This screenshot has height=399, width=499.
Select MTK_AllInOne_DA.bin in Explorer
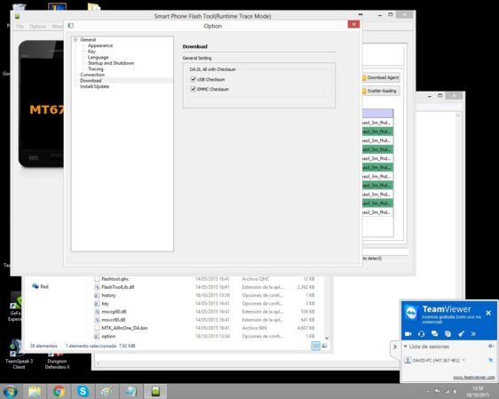[x=124, y=328]
